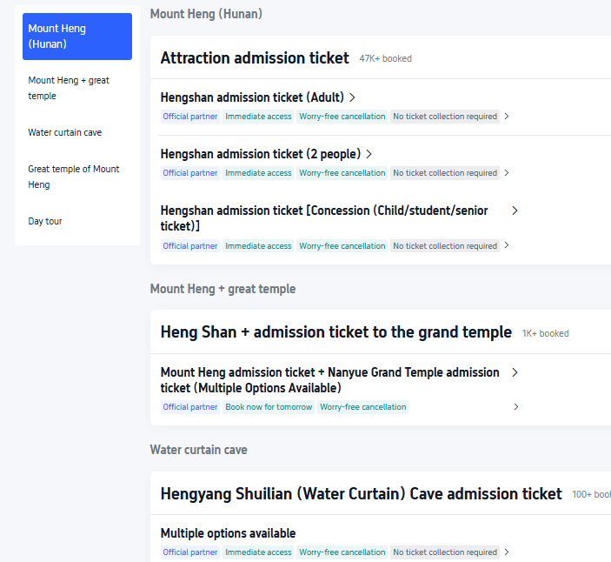Image resolution: width=611 pixels, height=562 pixels.
Task: Go to Water curtain cave sidebar item
Action: pos(64,132)
